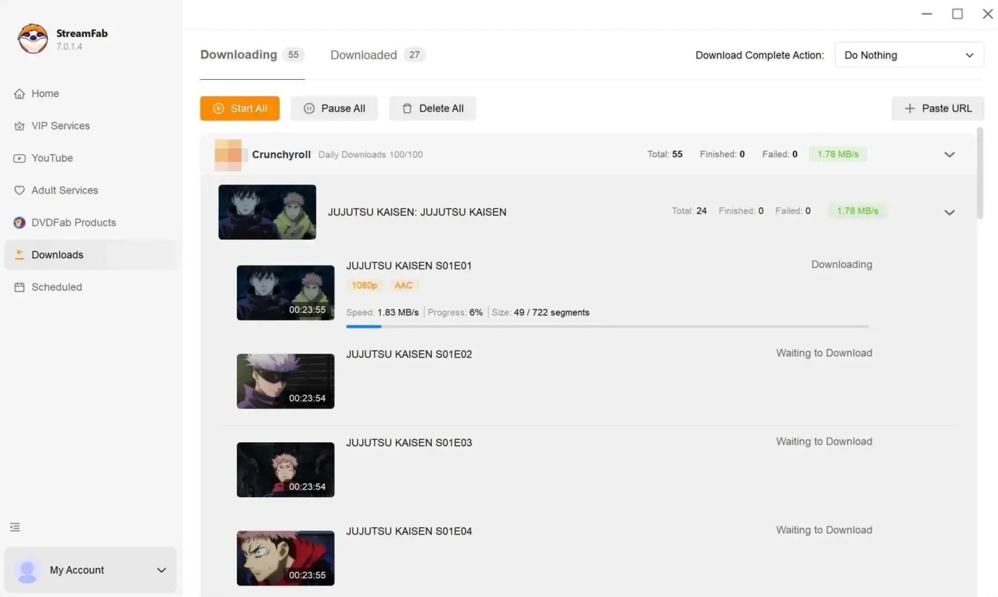Click the Paste URL button

tap(938, 108)
